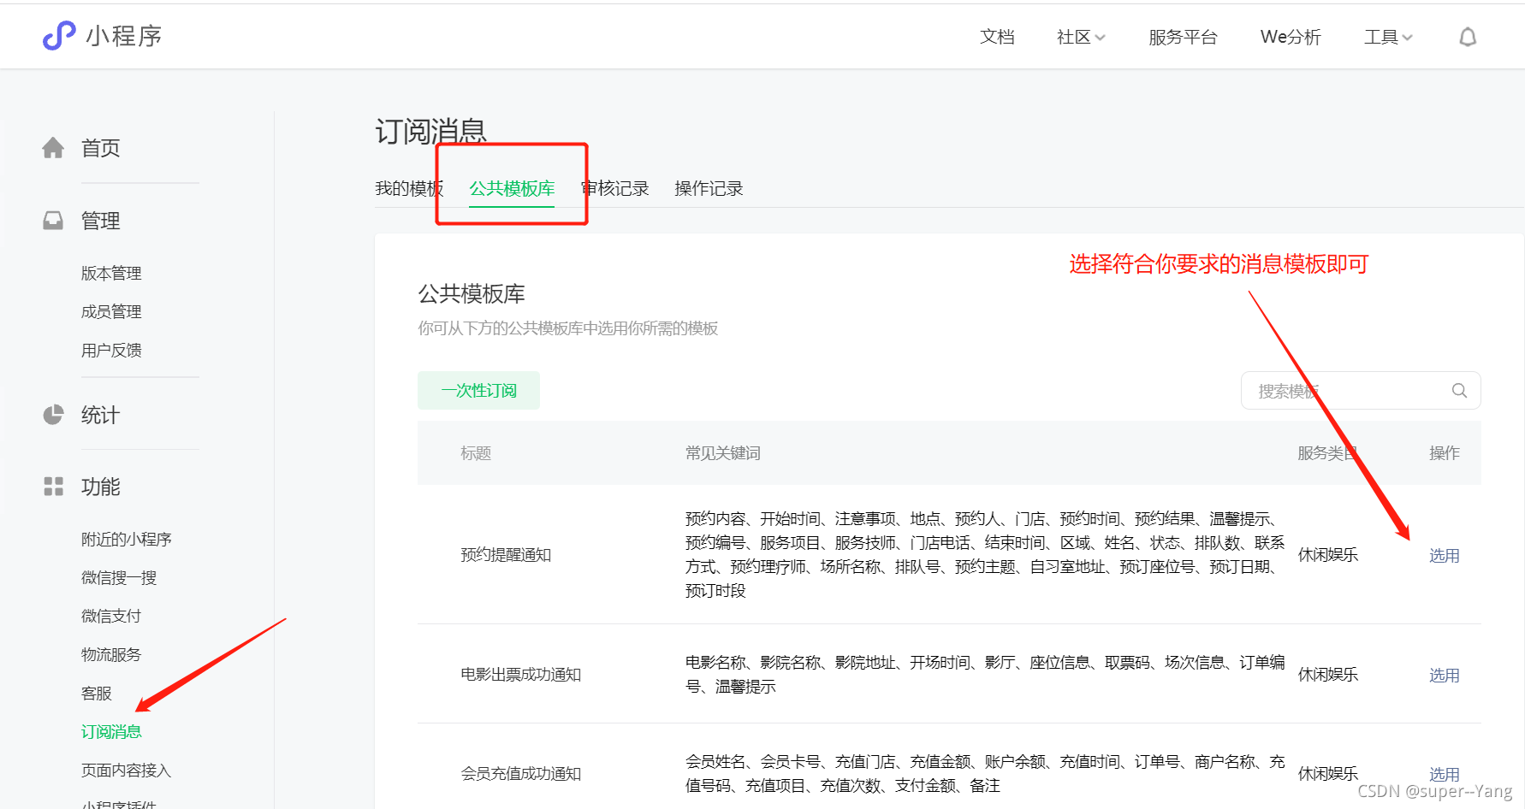Select 选用 for 预约提醒通知 template
Screen dimensions: 1525x809
click(1444, 554)
